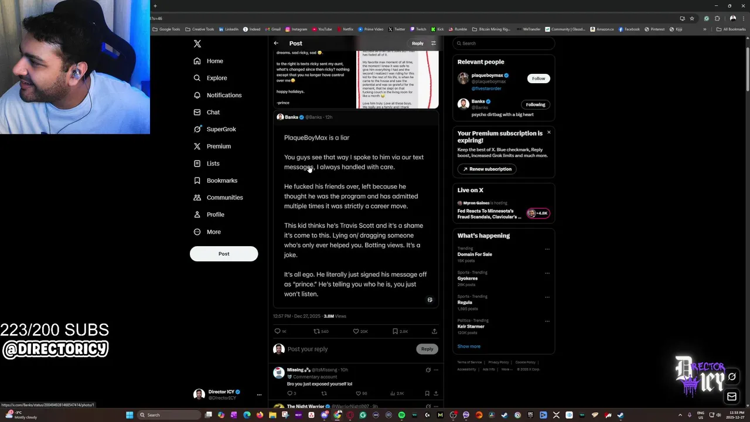
Task: Open Spotify from the taskbar
Action: pyautogui.click(x=401, y=415)
